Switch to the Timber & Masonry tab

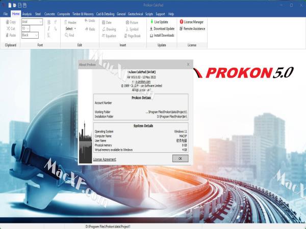coord(83,14)
